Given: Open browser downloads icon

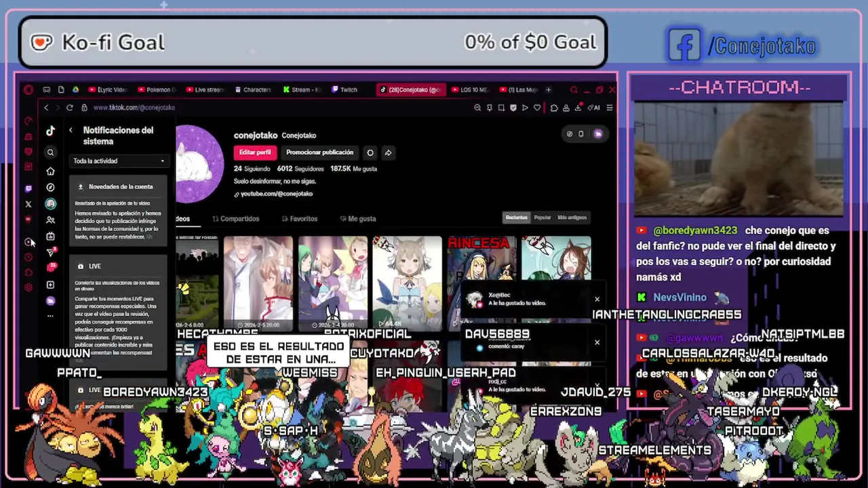Looking at the screenshot, I should click(x=578, y=108).
